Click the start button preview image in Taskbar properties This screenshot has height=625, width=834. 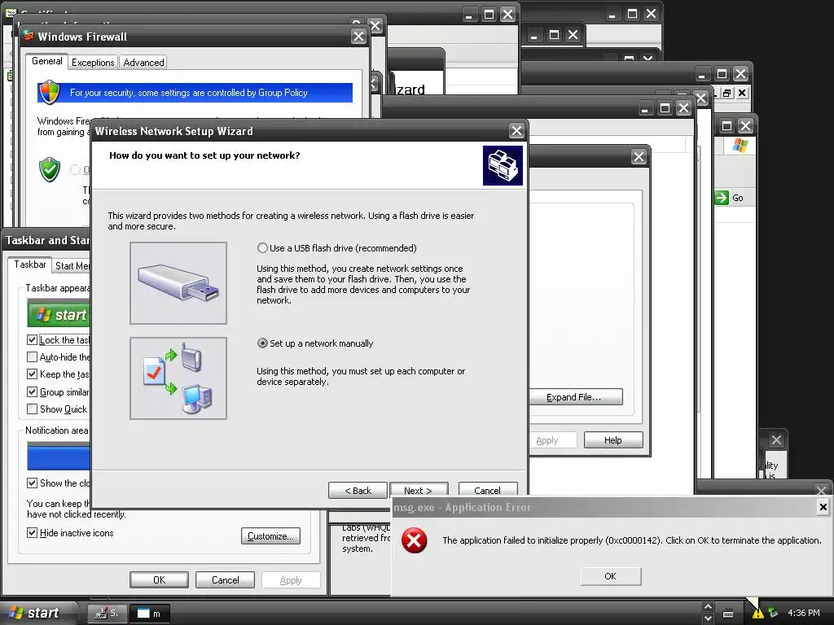59,314
